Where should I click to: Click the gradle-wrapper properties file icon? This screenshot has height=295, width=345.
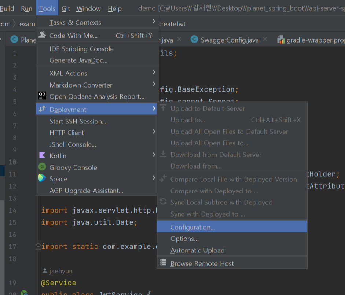pyautogui.click(x=281, y=40)
